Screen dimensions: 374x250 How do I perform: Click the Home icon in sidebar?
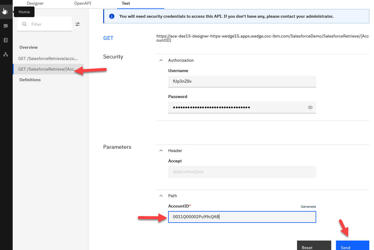pyautogui.click(x=6, y=12)
